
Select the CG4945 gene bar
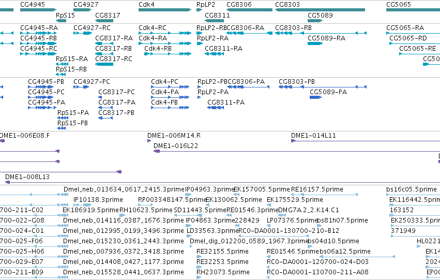[38, 10]
